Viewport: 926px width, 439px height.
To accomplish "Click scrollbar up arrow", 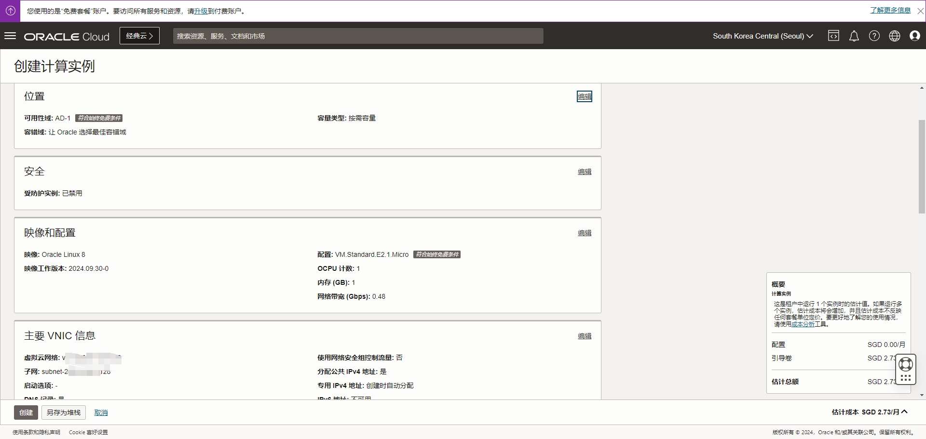I will [x=922, y=88].
